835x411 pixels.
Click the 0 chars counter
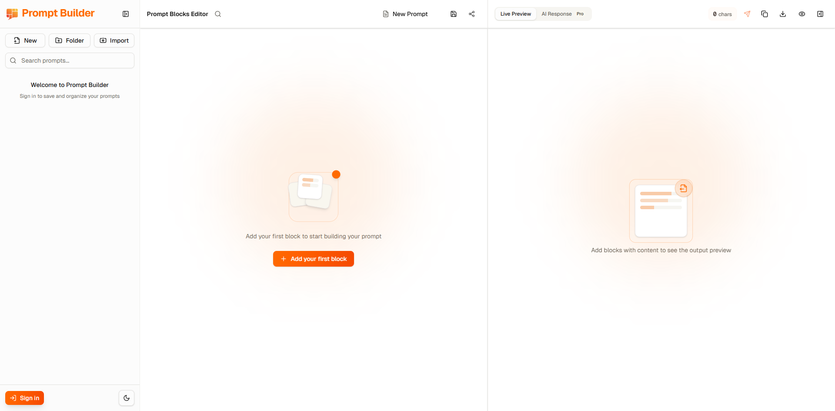(x=722, y=14)
